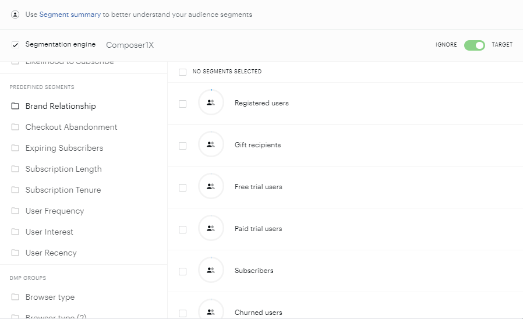Screen dimensions: 523x319
Task: Check the Churned users checkbox
Action: tap(182, 313)
